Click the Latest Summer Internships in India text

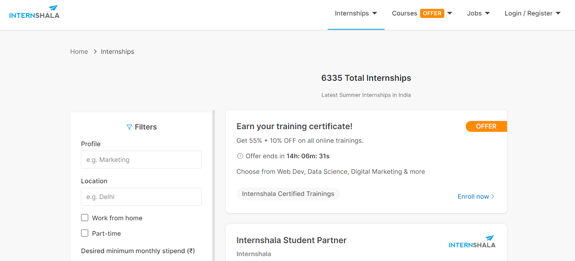coord(366,95)
